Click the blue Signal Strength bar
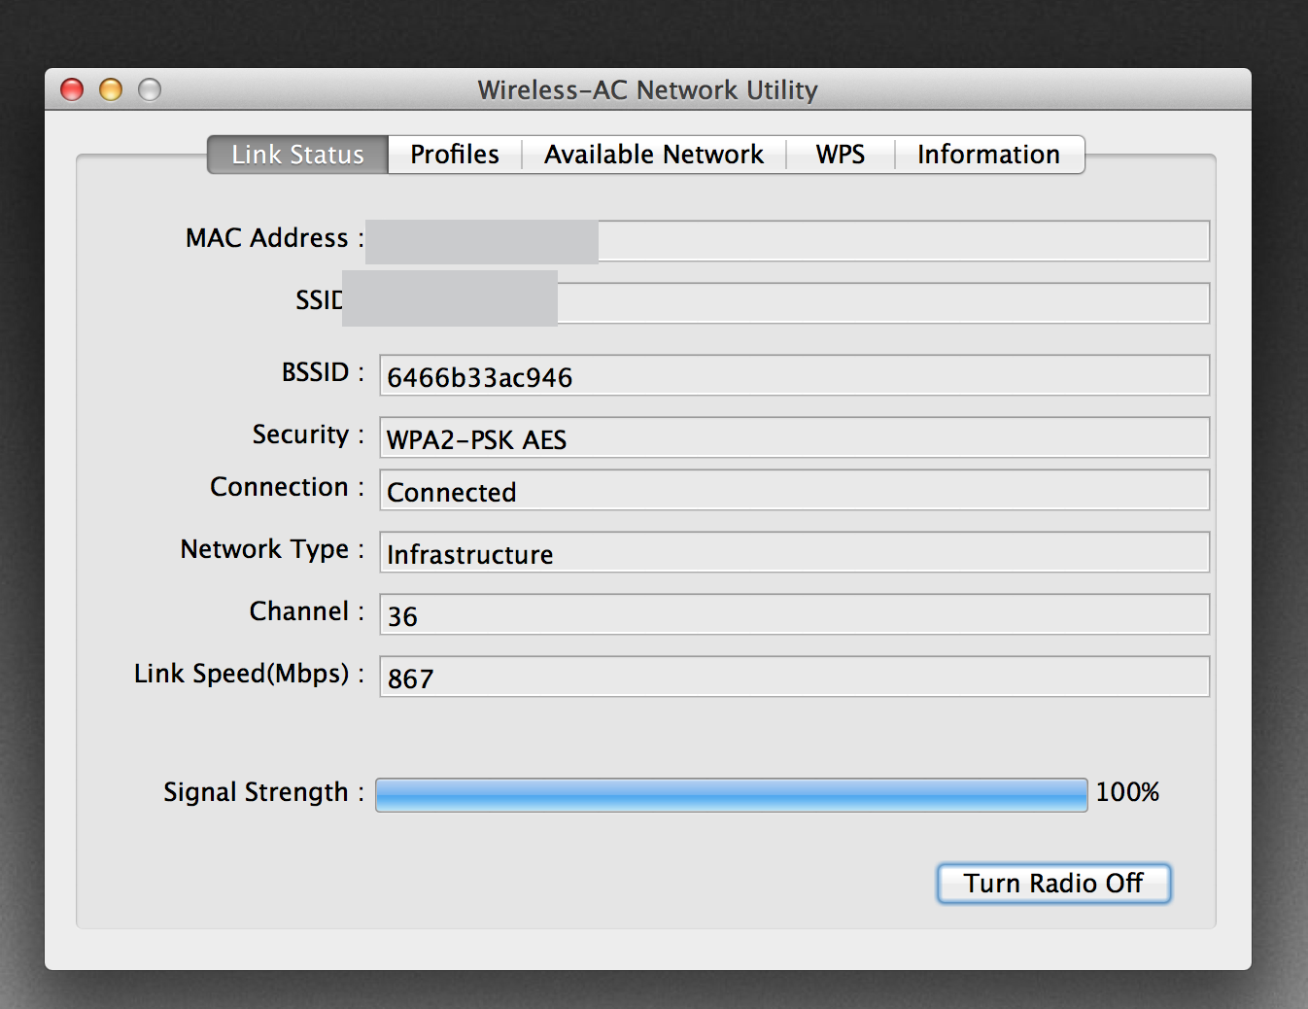 coord(731,794)
